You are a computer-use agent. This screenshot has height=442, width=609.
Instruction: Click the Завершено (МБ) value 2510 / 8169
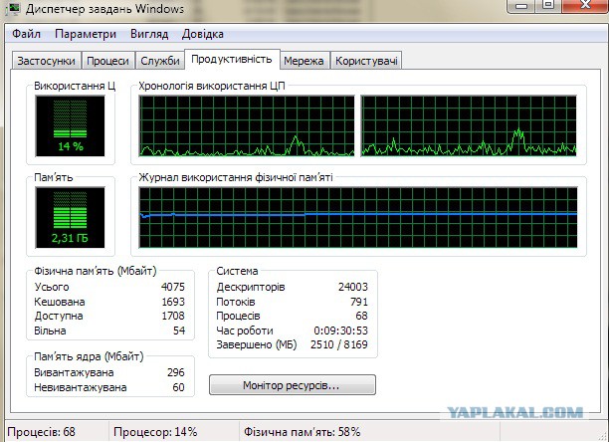click(x=339, y=344)
